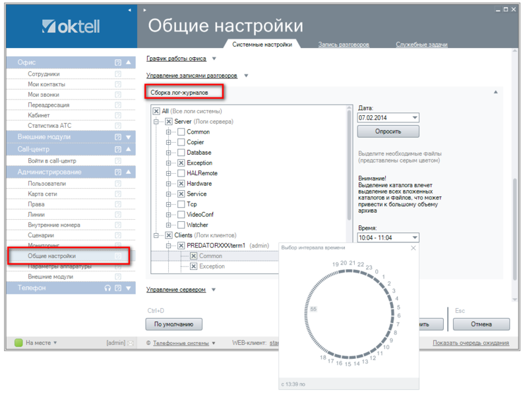Click the Oktell logo
The height and width of the screenshot is (395, 525).
pos(71,26)
